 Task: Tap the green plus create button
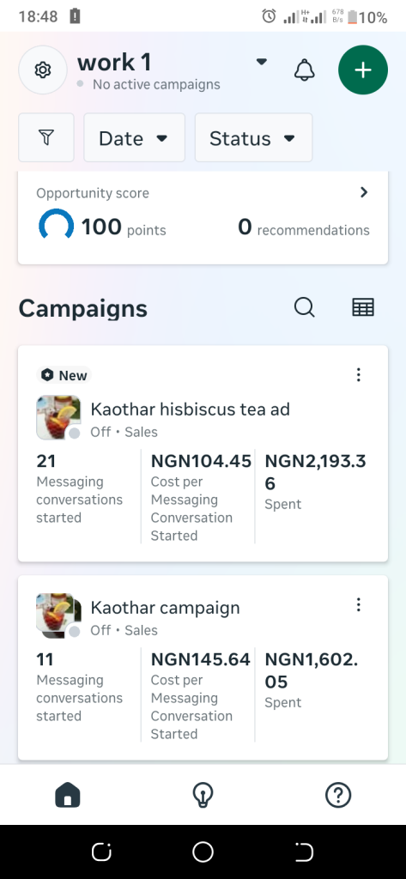(x=363, y=70)
